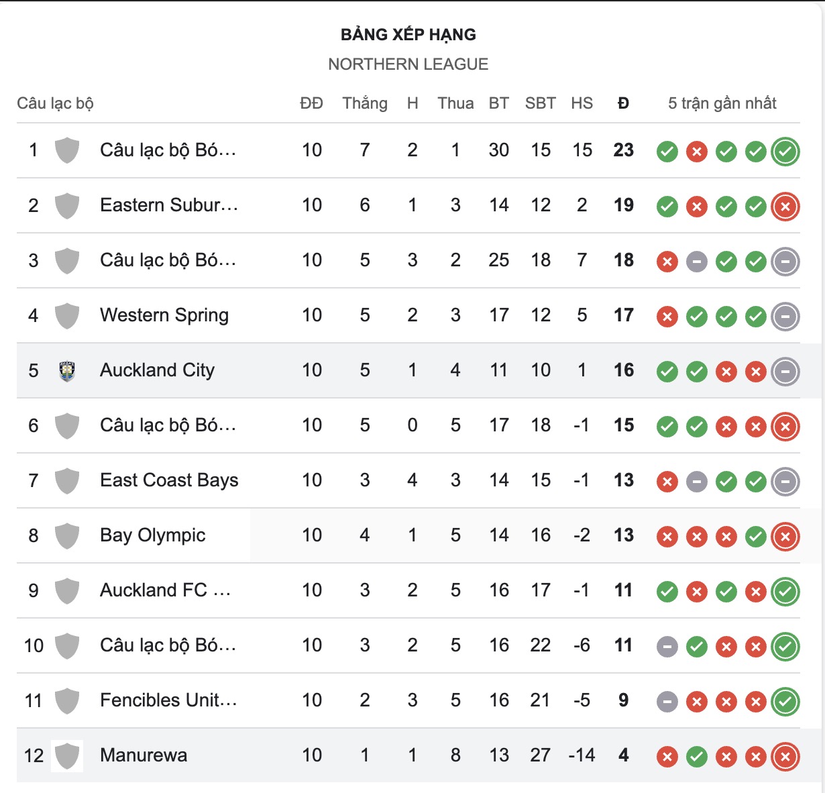Click Bay Olympic's green win result icon

pos(756,537)
